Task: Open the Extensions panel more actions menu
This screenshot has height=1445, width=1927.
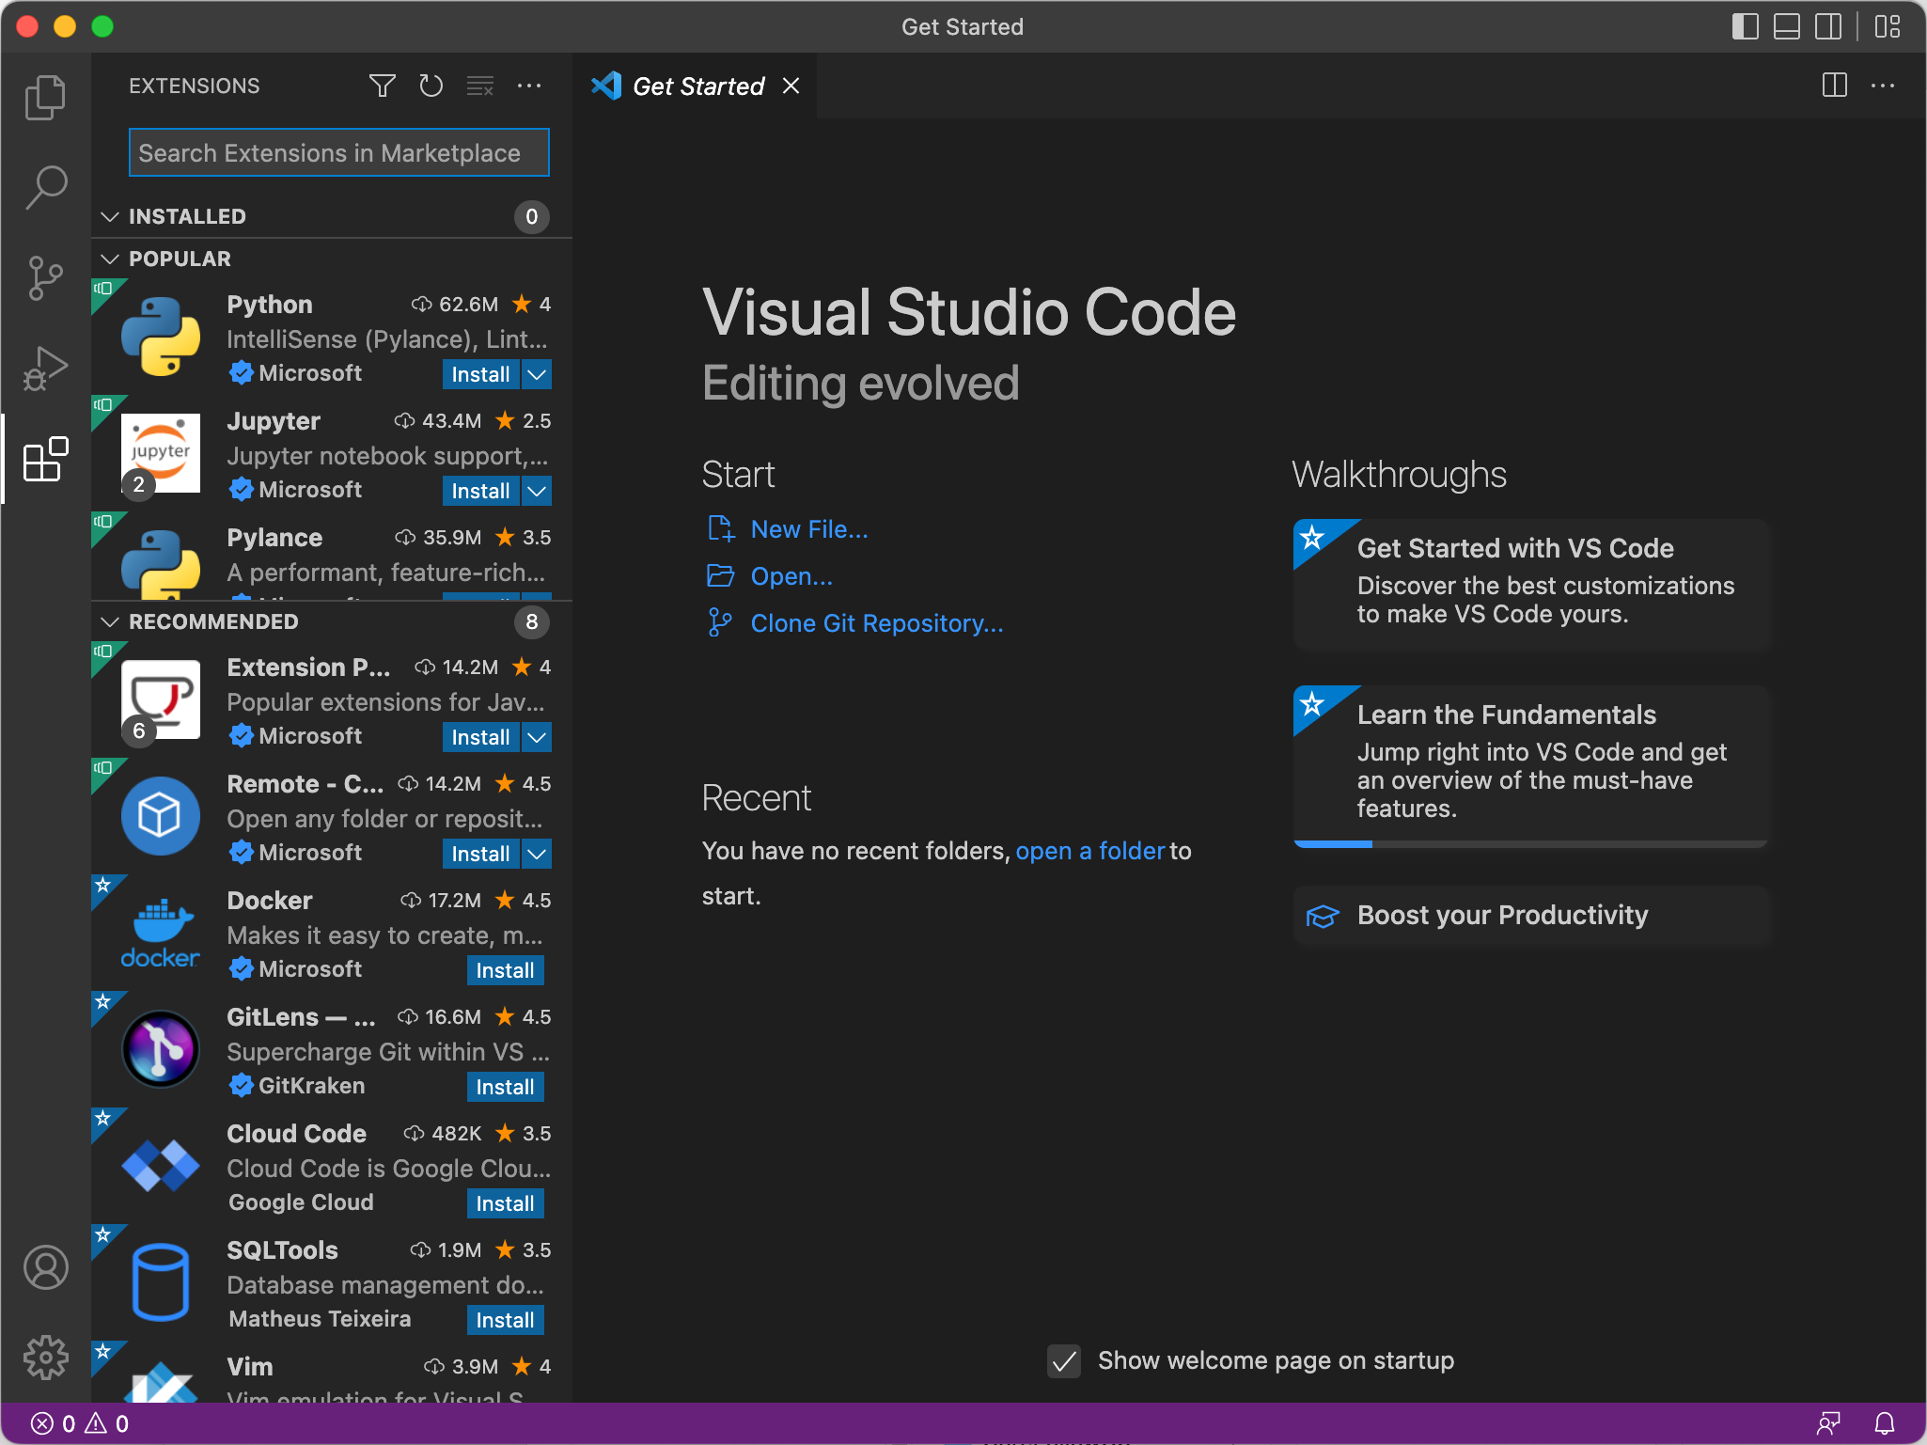Action: pos(529,86)
